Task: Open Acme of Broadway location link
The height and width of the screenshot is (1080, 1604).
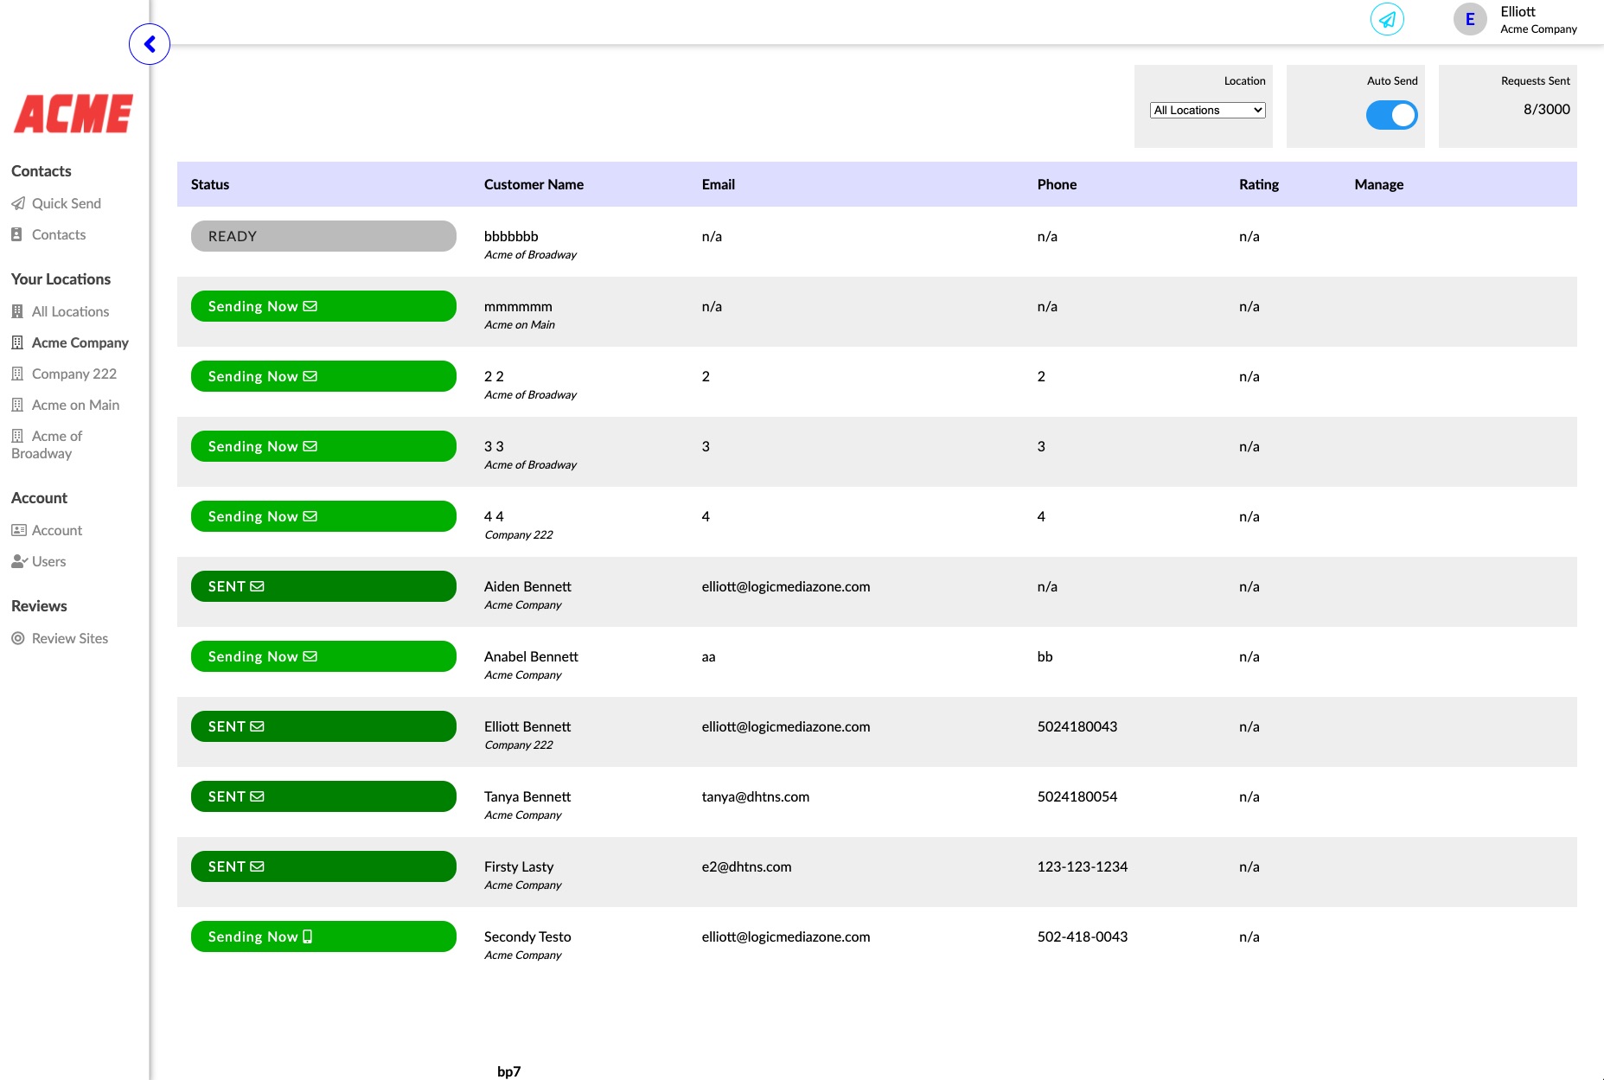Action: click(x=47, y=444)
